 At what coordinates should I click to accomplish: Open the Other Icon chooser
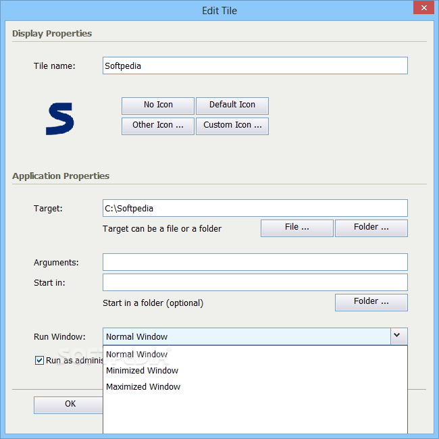158,126
